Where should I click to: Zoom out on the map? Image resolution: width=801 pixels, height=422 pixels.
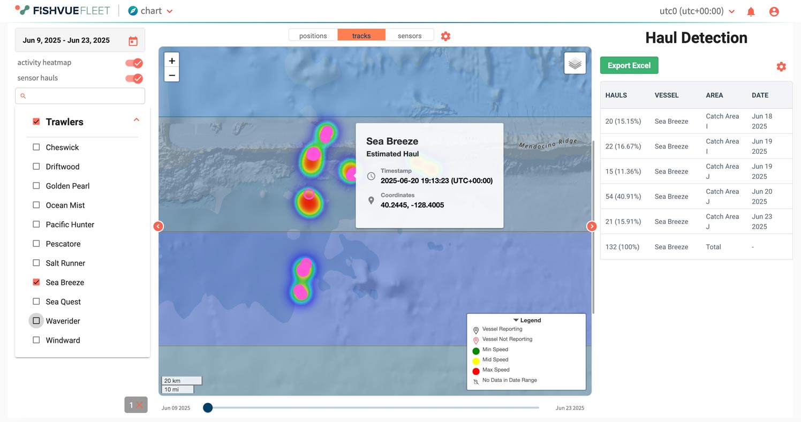172,75
